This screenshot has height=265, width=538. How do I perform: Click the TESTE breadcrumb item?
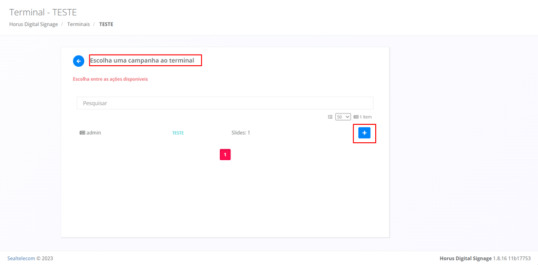click(106, 24)
